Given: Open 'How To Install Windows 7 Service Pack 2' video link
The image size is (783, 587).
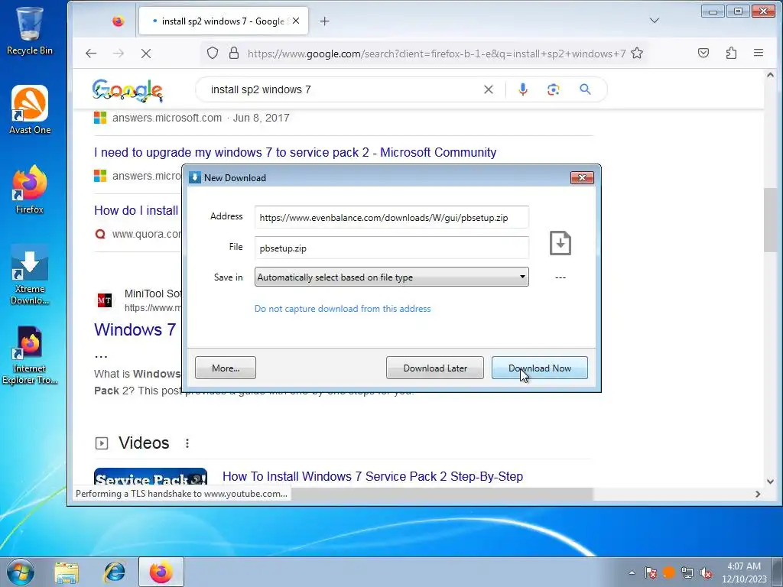Looking at the screenshot, I should click(x=372, y=476).
